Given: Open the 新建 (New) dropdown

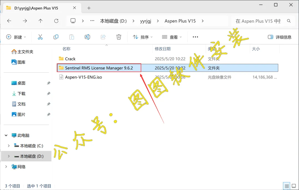Looking at the screenshot, I should point(16,37).
